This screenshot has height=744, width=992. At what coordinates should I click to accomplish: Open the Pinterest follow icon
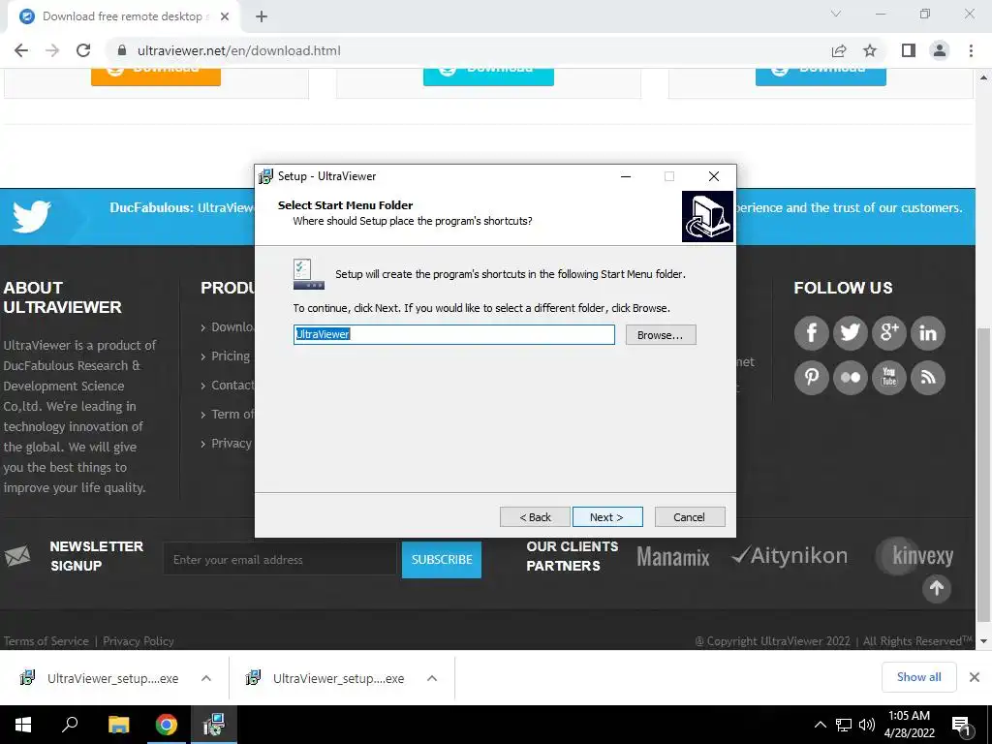click(811, 378)
